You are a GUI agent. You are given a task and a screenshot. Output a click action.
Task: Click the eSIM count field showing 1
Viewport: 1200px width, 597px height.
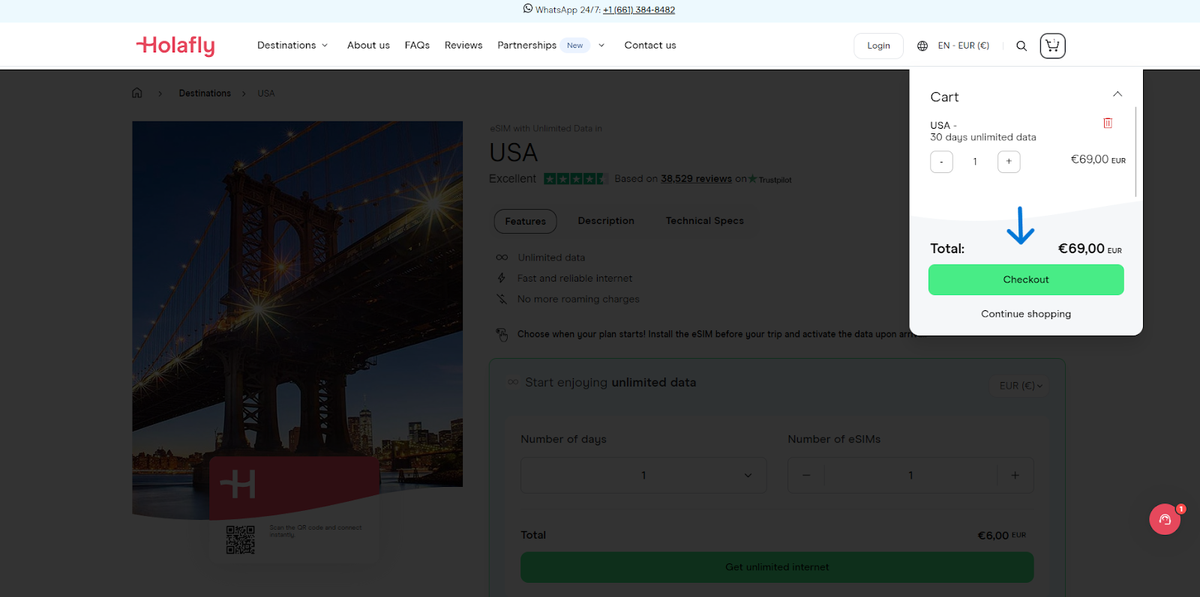[910, 476]
